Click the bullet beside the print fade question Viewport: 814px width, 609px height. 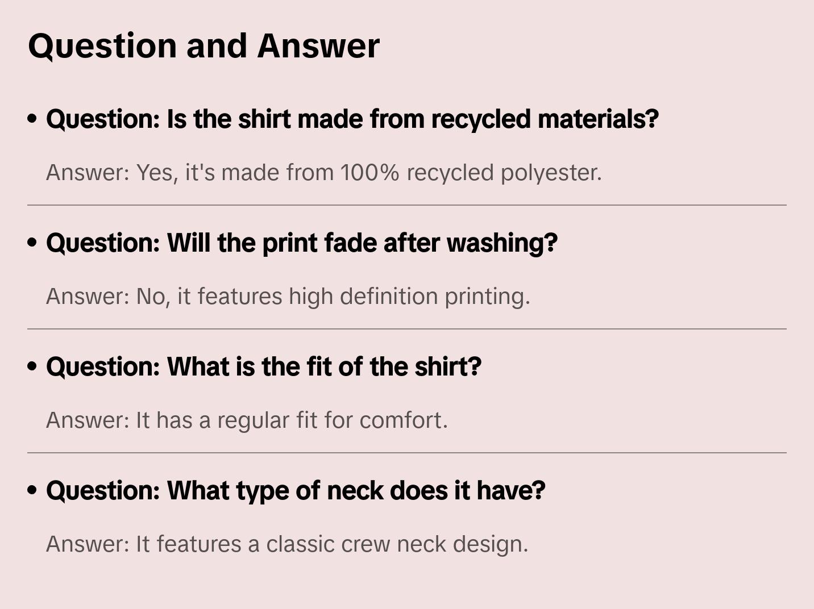(x=32, y=243)
